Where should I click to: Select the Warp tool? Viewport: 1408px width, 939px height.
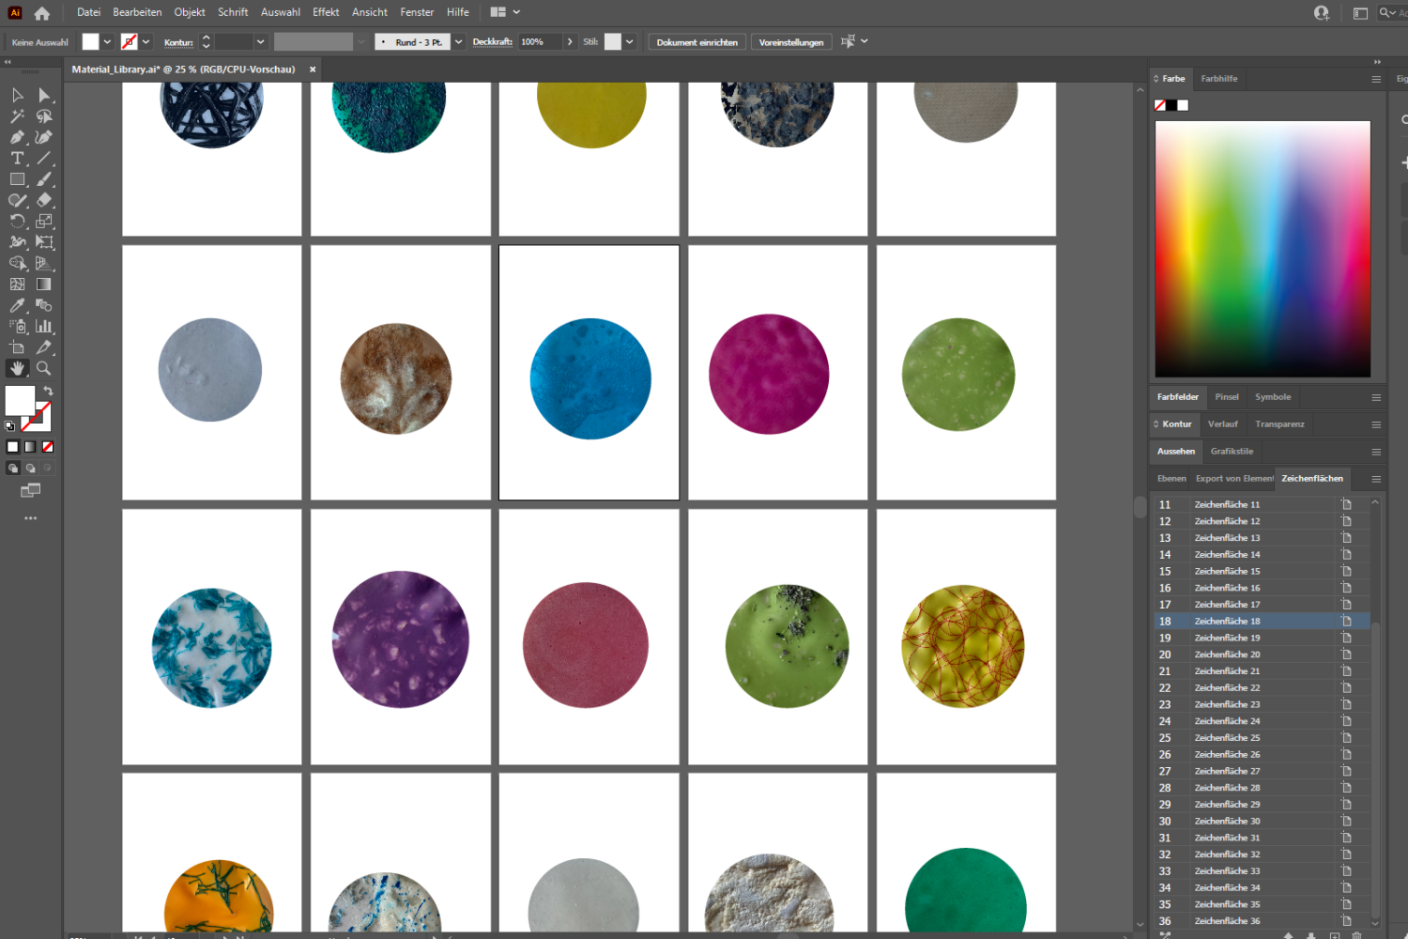pyautogui.click(x=17, y=242)
